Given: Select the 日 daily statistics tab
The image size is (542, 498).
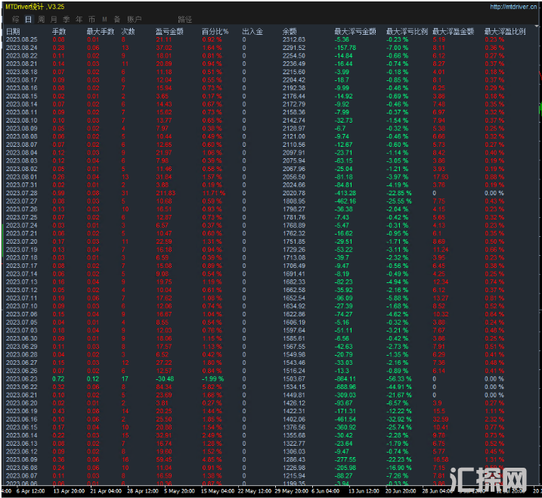Looking at the screenshot, I should click(x=29, y=18).
